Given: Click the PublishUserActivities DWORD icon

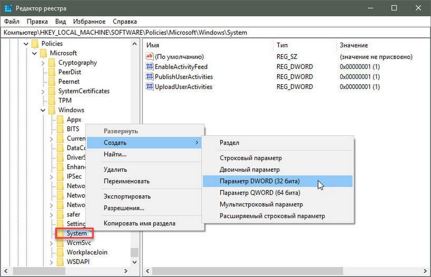Looking at the screenshot, I should pos(149,77).
